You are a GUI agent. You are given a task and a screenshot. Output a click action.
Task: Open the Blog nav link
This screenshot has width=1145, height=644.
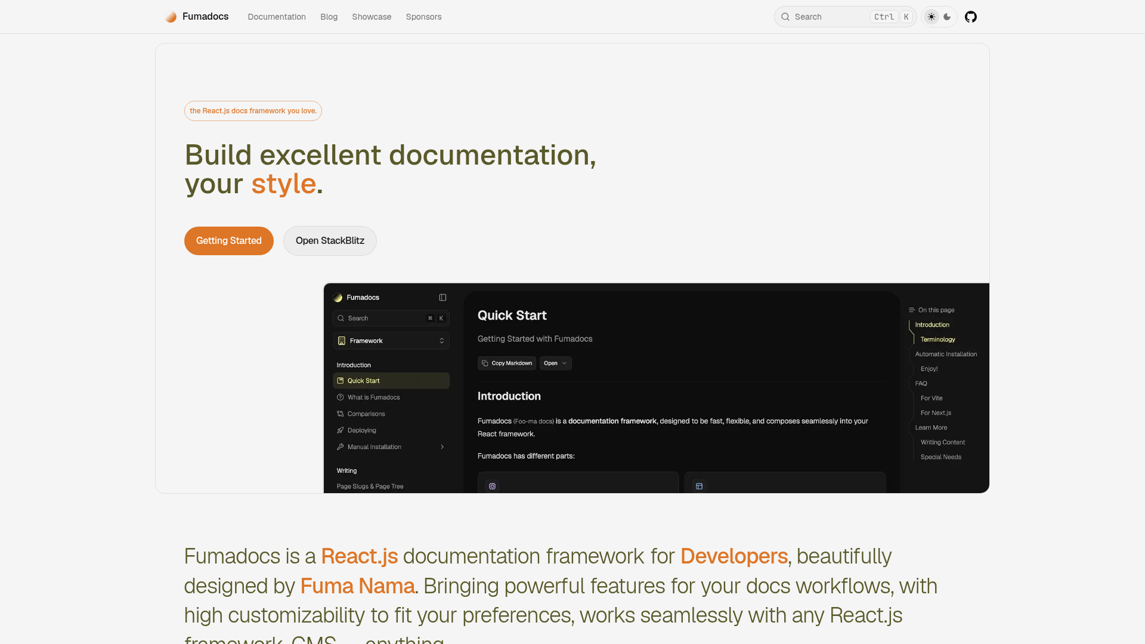coord(329,17)
